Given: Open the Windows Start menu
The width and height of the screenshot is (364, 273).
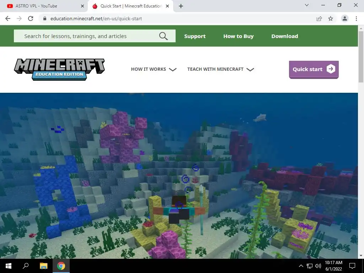Looking at the screenshot, I should tap(9, 266).
